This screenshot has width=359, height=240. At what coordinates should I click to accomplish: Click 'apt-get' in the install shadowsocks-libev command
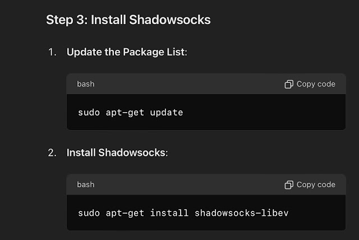[x=125, y=213]
